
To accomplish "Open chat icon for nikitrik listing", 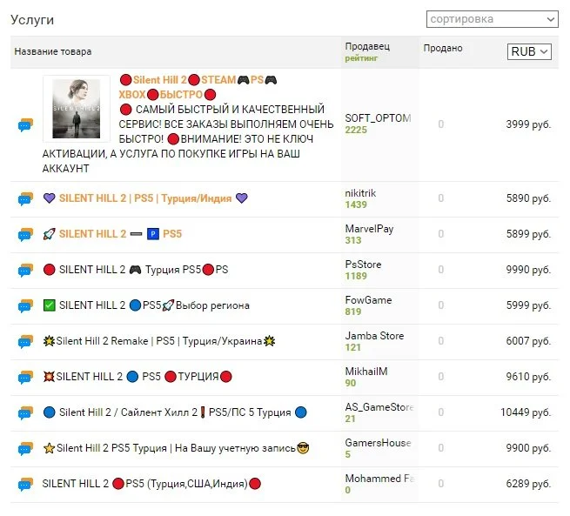I will [x=25, y=198].
